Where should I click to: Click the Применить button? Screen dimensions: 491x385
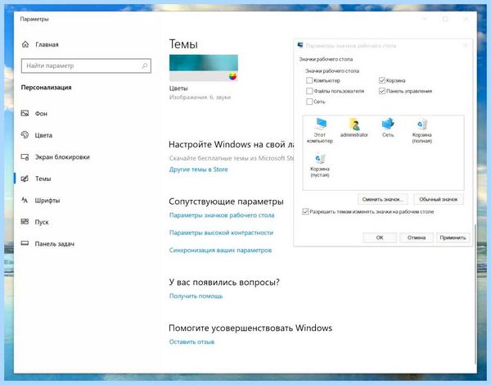453,238
